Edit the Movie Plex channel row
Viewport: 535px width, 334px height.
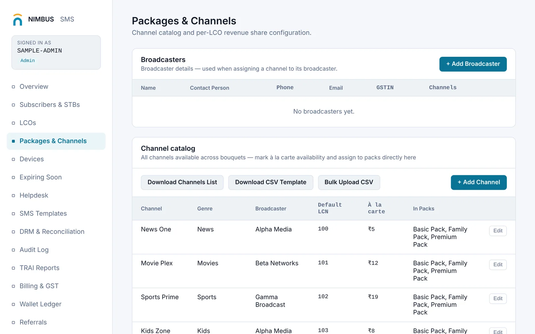point(498,265)
